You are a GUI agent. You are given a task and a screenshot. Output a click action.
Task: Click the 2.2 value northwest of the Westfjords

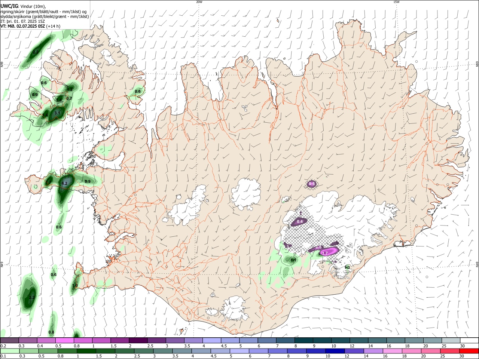click(x=36, y=52)
